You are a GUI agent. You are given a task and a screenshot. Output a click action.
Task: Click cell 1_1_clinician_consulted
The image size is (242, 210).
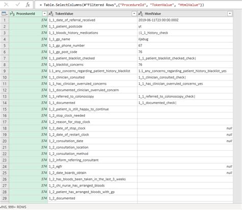pyautogui.click(x=92, y=77)
